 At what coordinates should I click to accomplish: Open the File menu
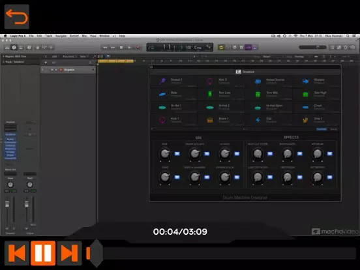tap(31, 36)
